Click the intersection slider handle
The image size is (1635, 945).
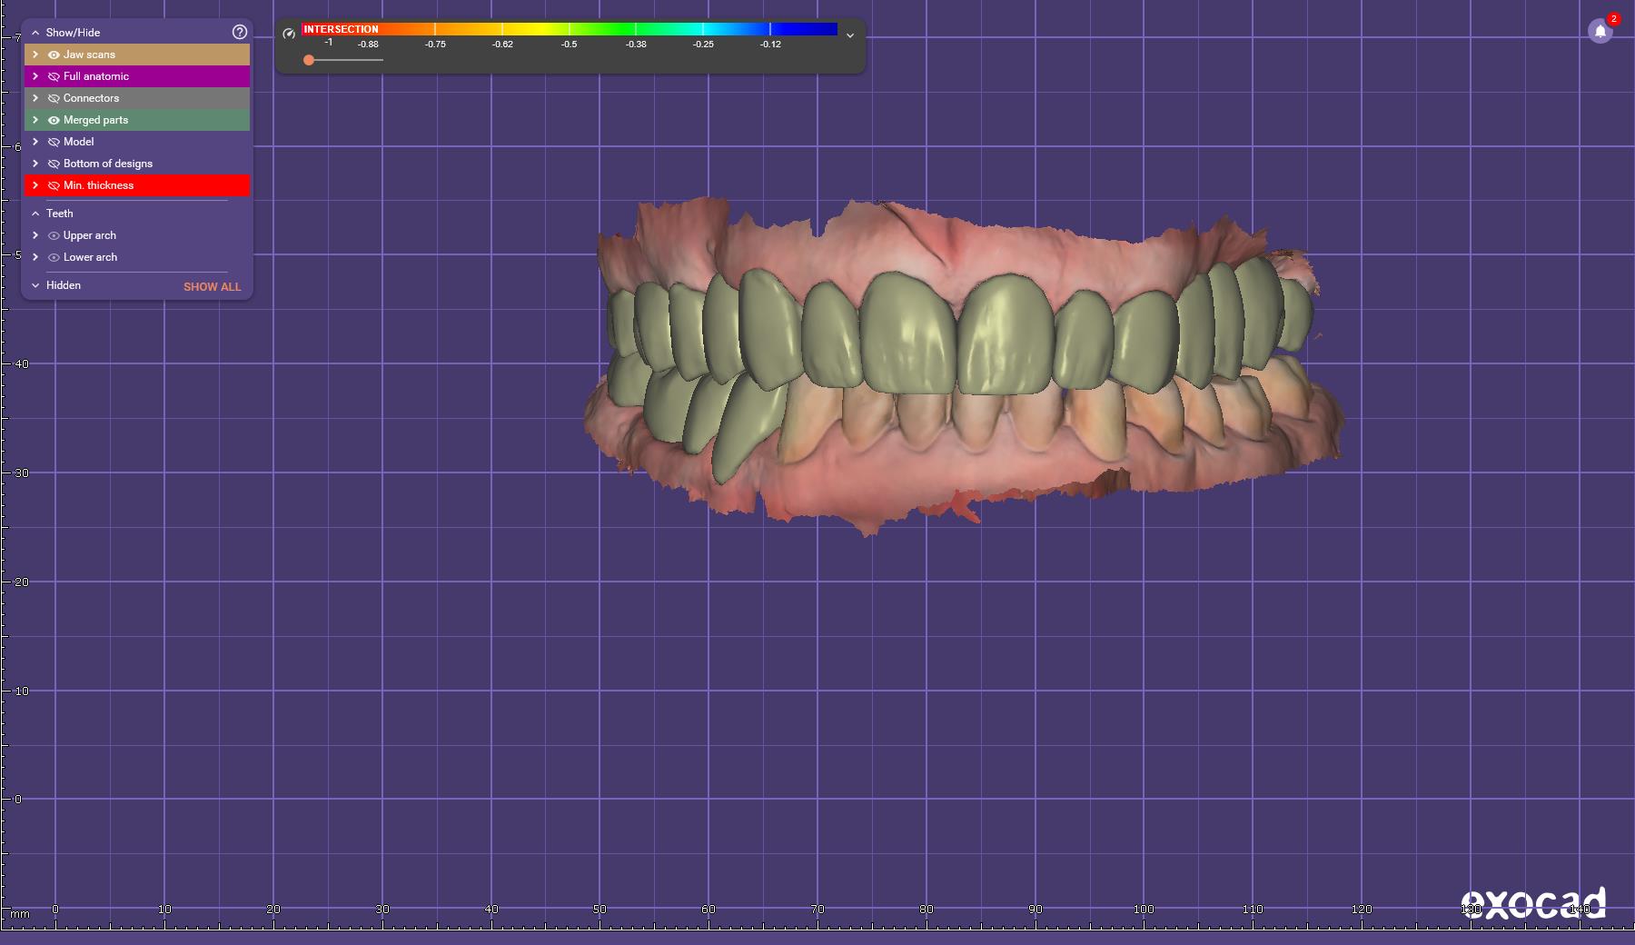[309, 60]
